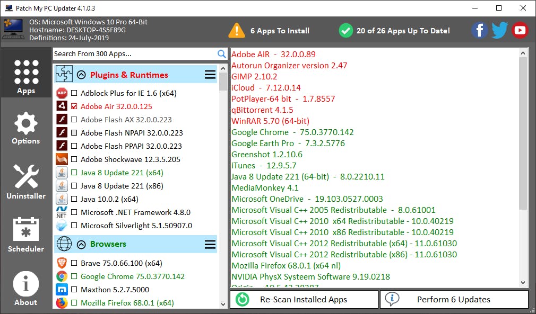Uncheck the Adobe Air 32.0.0.125 checkbox
Screen dimensions: 536x314
(x=74, y=106)
